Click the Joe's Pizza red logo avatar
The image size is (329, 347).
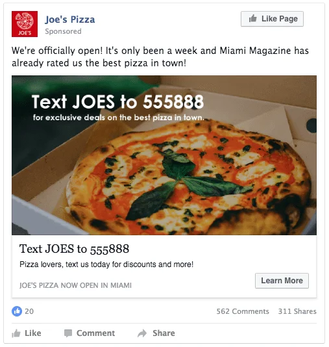[x=25, y=24]
